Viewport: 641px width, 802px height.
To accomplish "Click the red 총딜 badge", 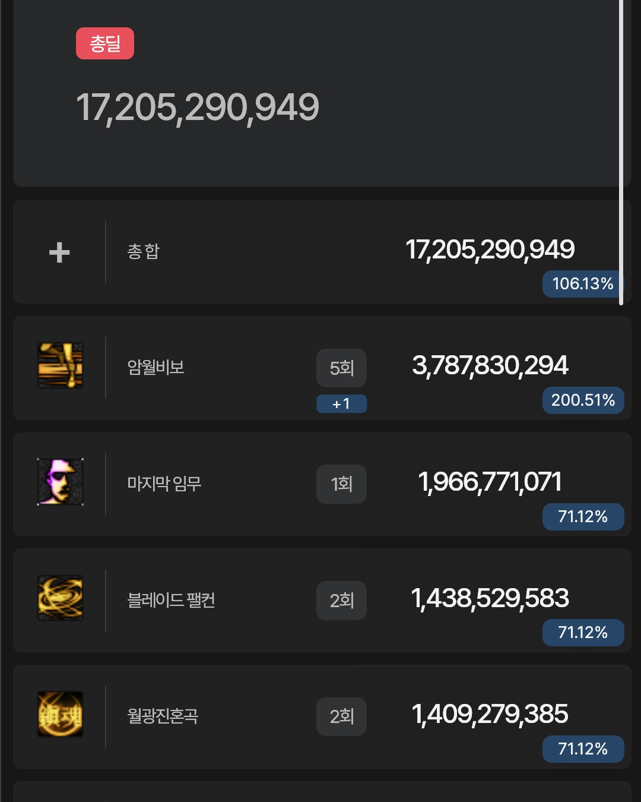I will click(x=105, y=43).
